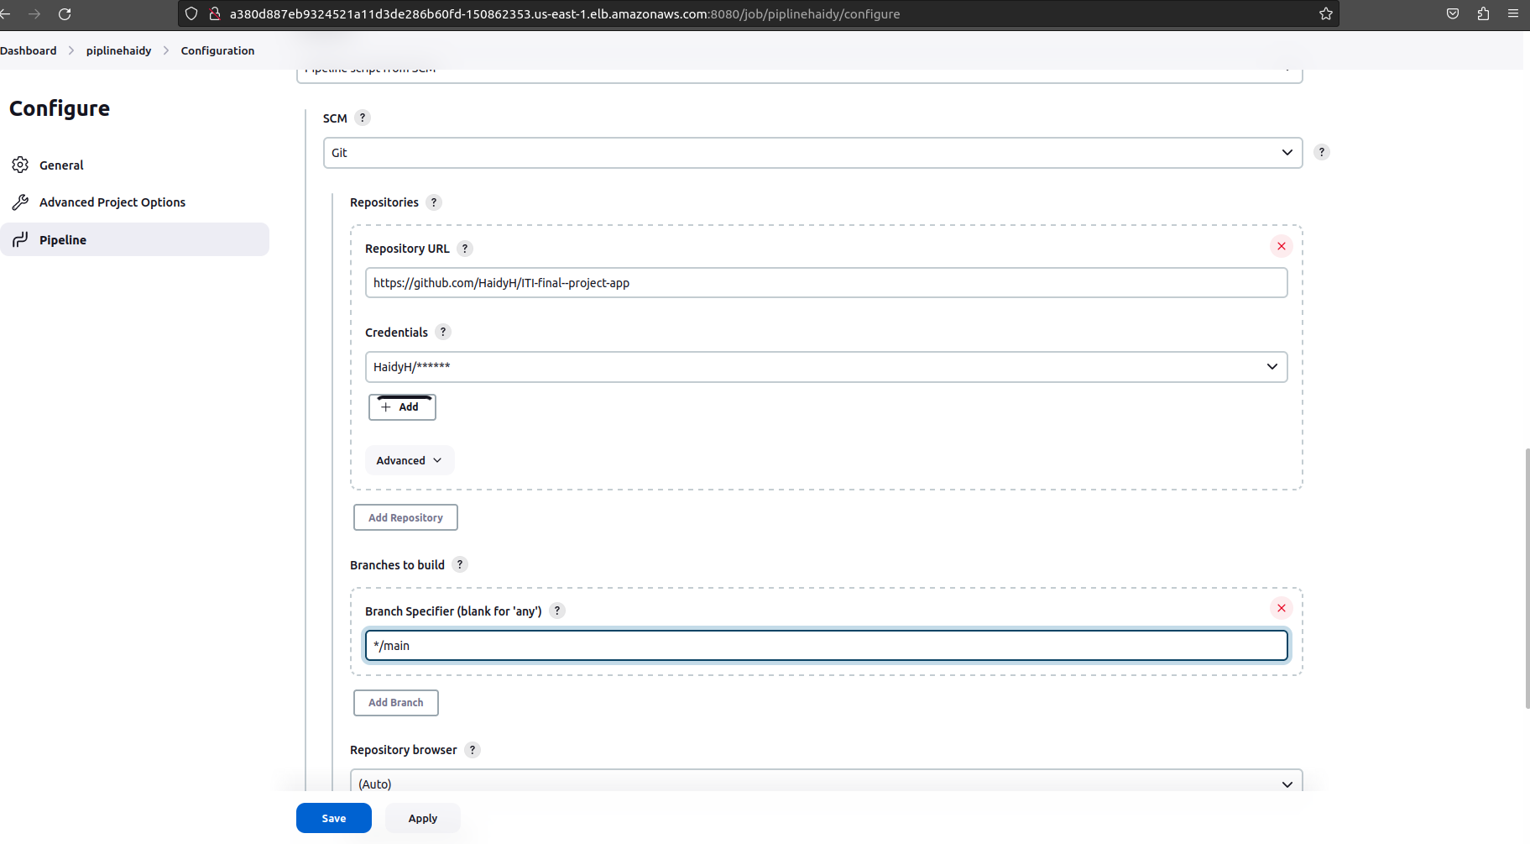Open help for Repositories
The width and height of the screenshot is (1530, 844).
[x=434, y=202]
